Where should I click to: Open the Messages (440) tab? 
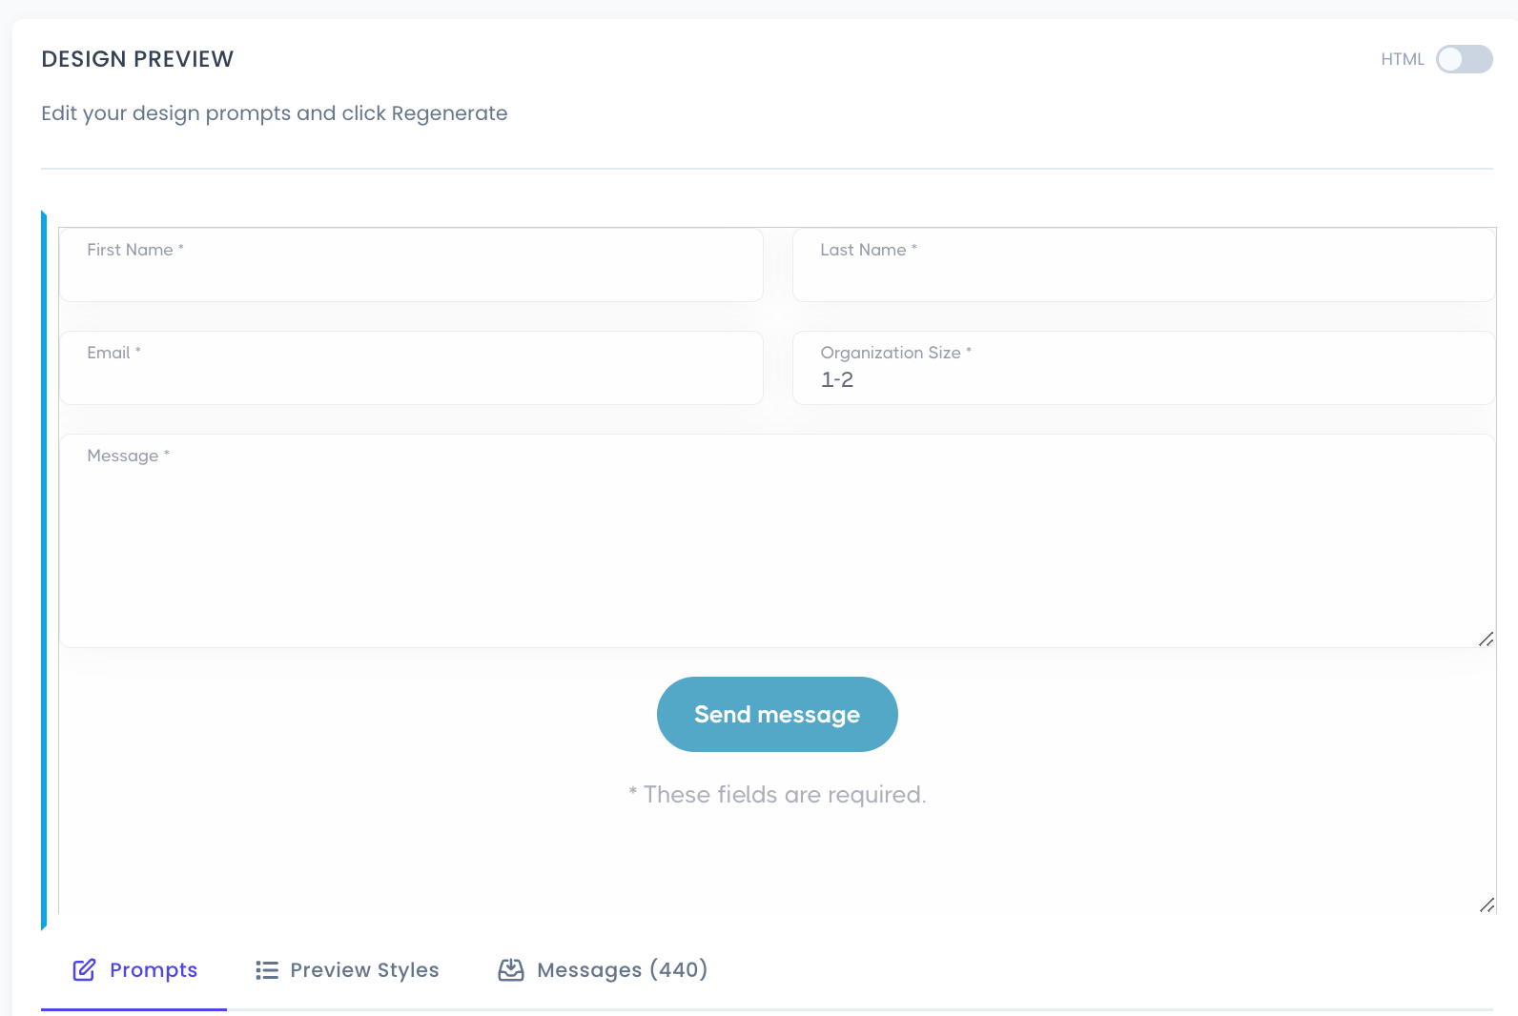click(x=623, y=969)
